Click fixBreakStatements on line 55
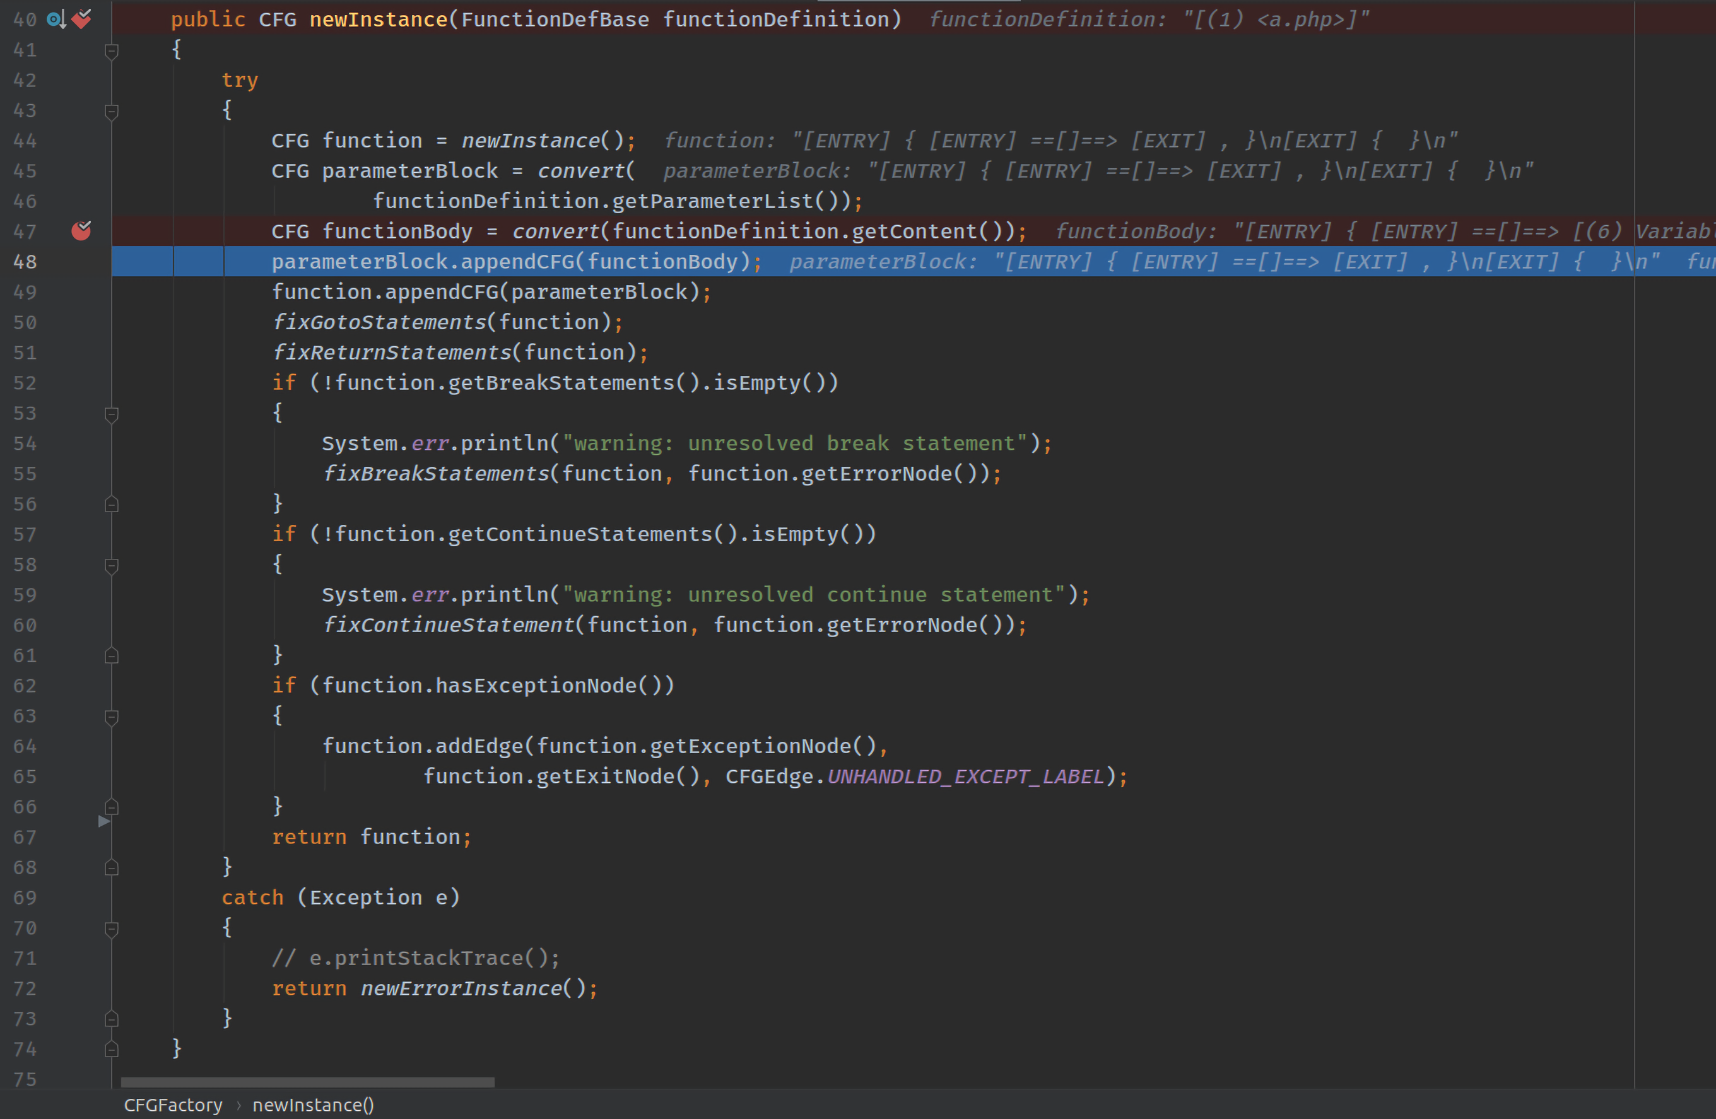 [436, 474]
